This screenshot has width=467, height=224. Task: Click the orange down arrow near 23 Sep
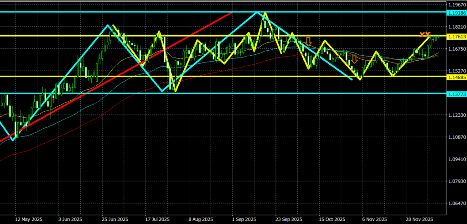(x=309, y=42)
